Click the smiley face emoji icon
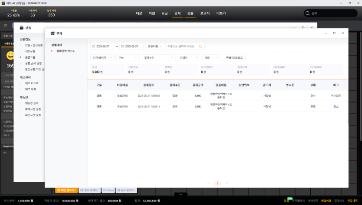Image resolution: width=362 pixels, height=205 pixels. tap(10, 55)
